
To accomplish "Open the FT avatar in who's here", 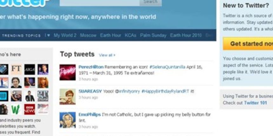I will click(16, 69).
